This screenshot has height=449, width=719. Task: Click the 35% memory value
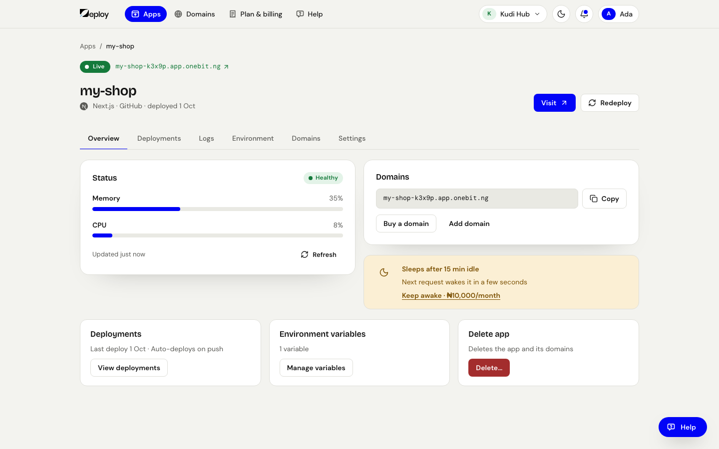point(336,199)
